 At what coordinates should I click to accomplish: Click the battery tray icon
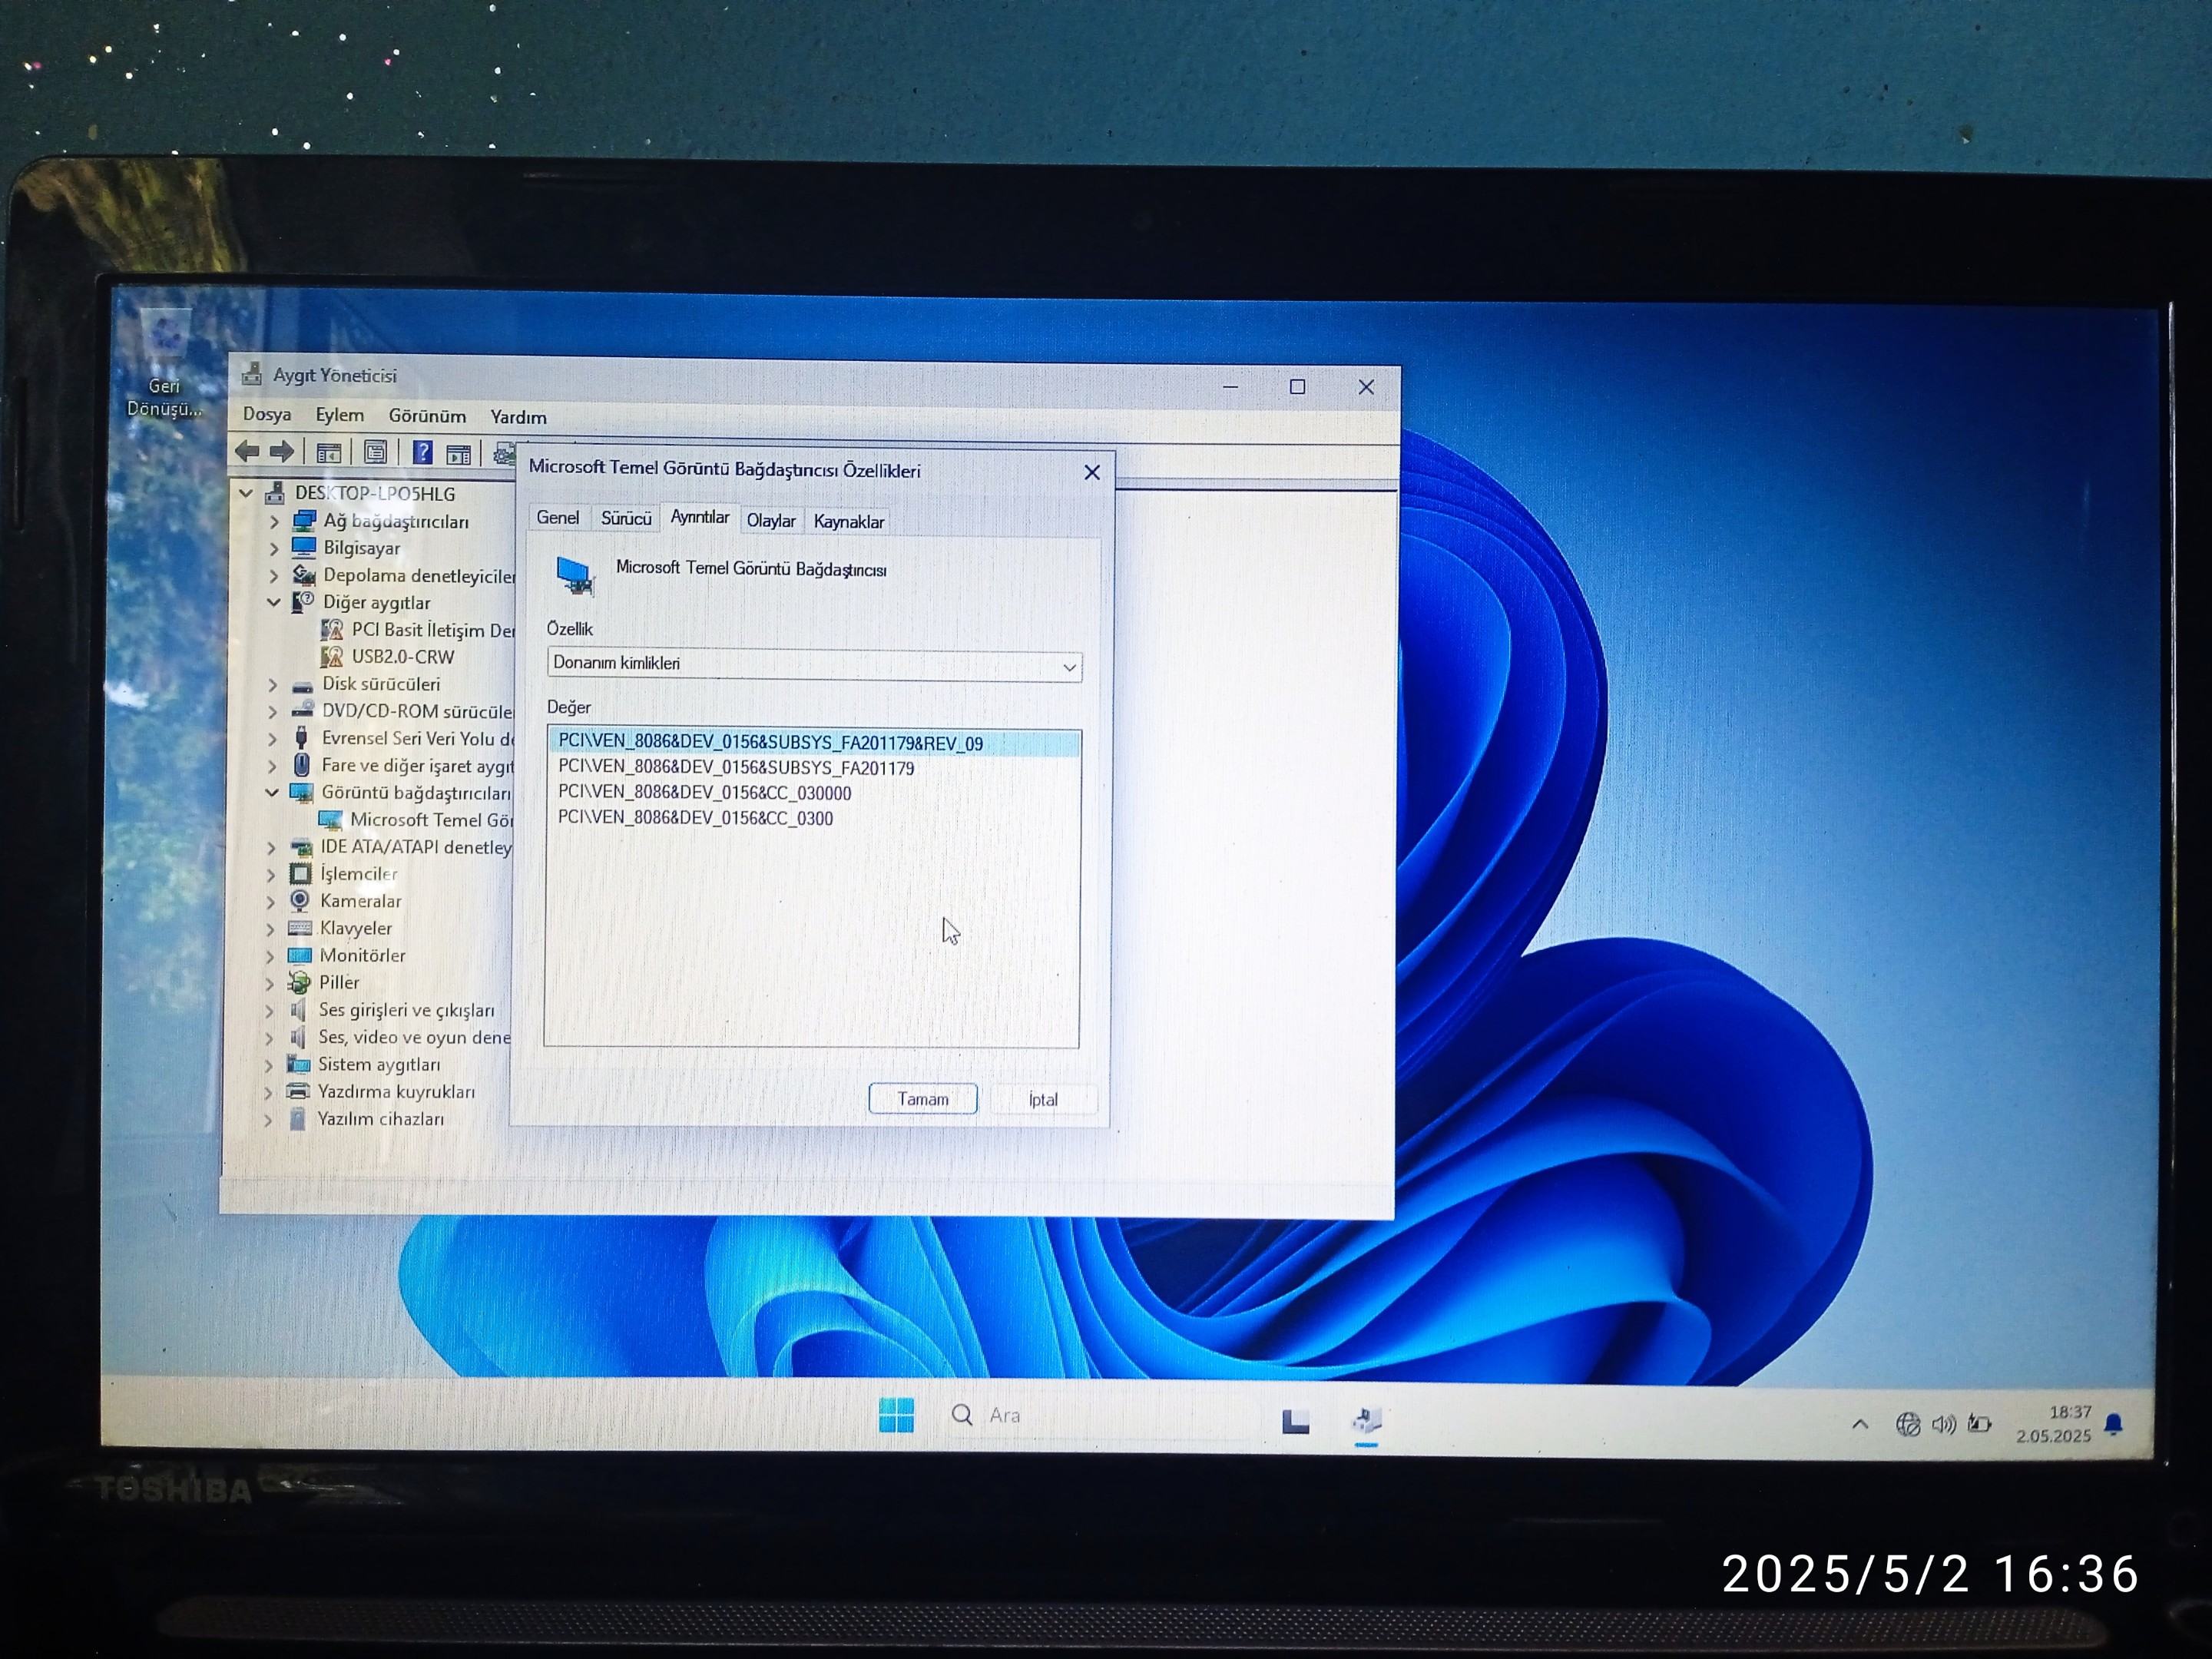point(1979,1423)
